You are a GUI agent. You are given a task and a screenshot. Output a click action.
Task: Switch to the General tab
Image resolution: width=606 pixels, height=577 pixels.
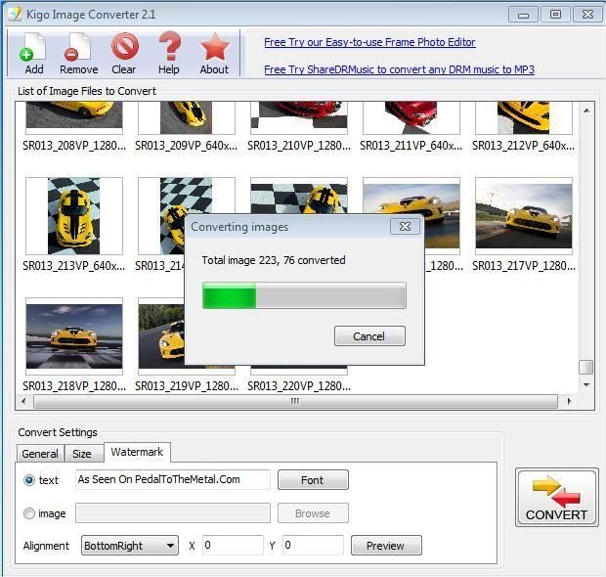point(40,454)
